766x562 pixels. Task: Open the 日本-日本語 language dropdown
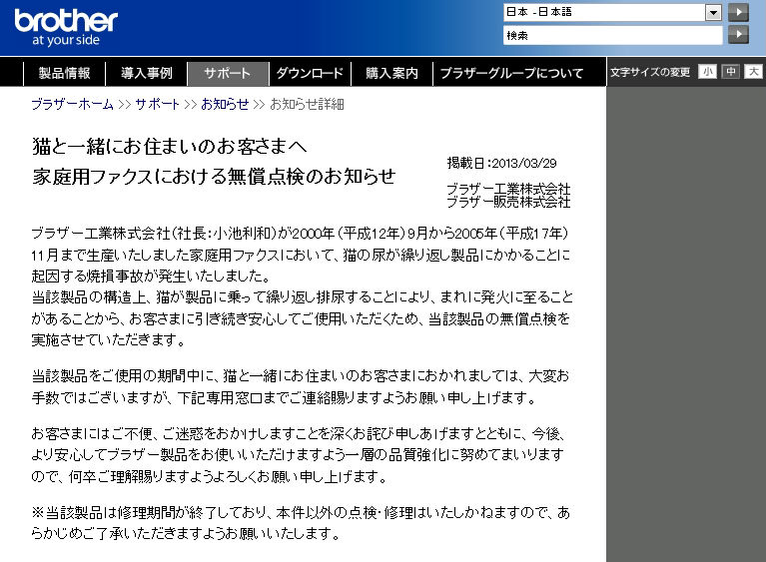click(x=612, y=12)
